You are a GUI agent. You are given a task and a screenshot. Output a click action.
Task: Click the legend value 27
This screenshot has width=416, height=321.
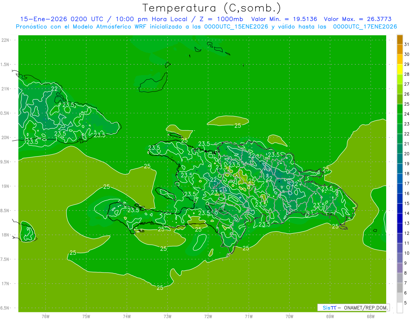coord(407,84)
